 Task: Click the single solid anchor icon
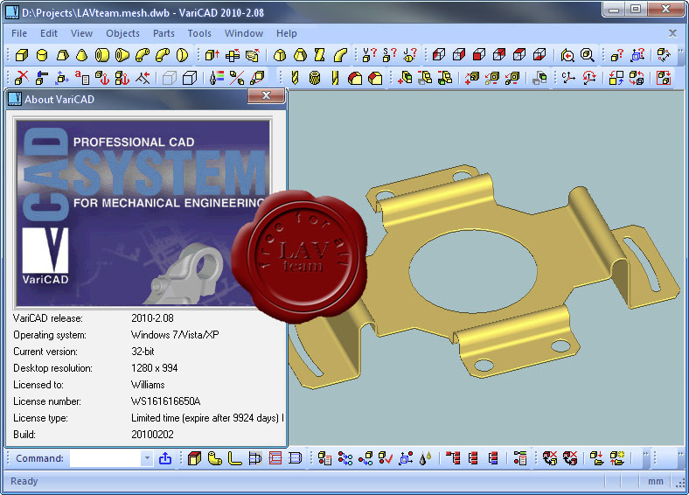pyautogui.click(x=102, y=78)
